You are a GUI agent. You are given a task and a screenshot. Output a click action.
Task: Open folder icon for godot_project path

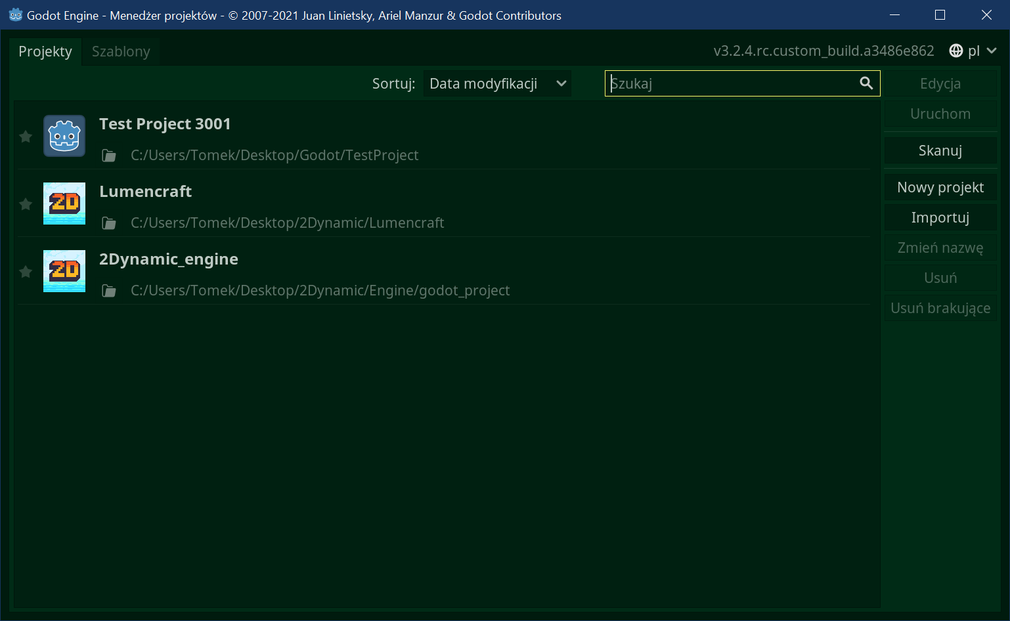(109, 291)
